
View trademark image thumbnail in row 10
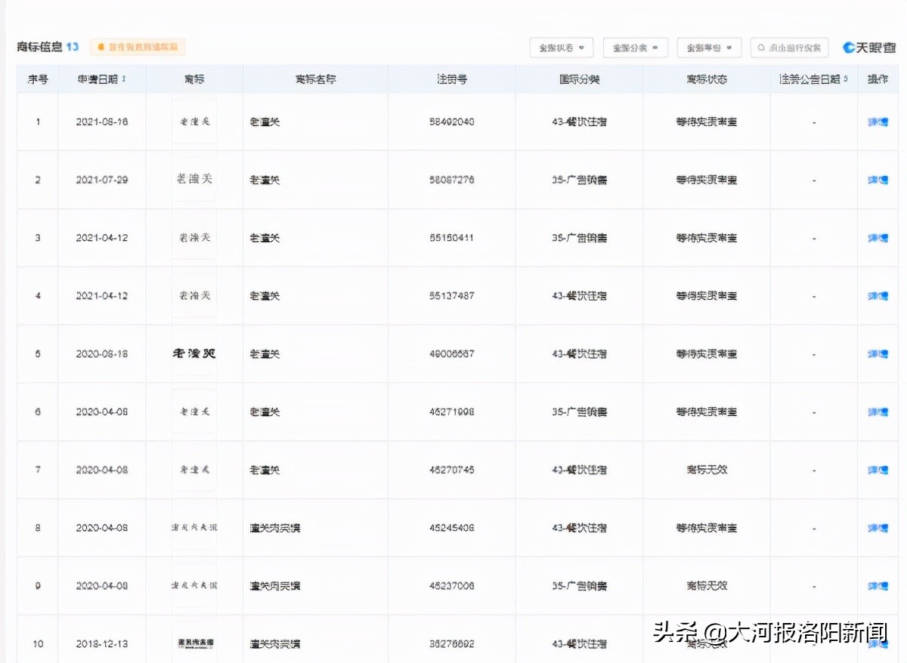(194, 643)
